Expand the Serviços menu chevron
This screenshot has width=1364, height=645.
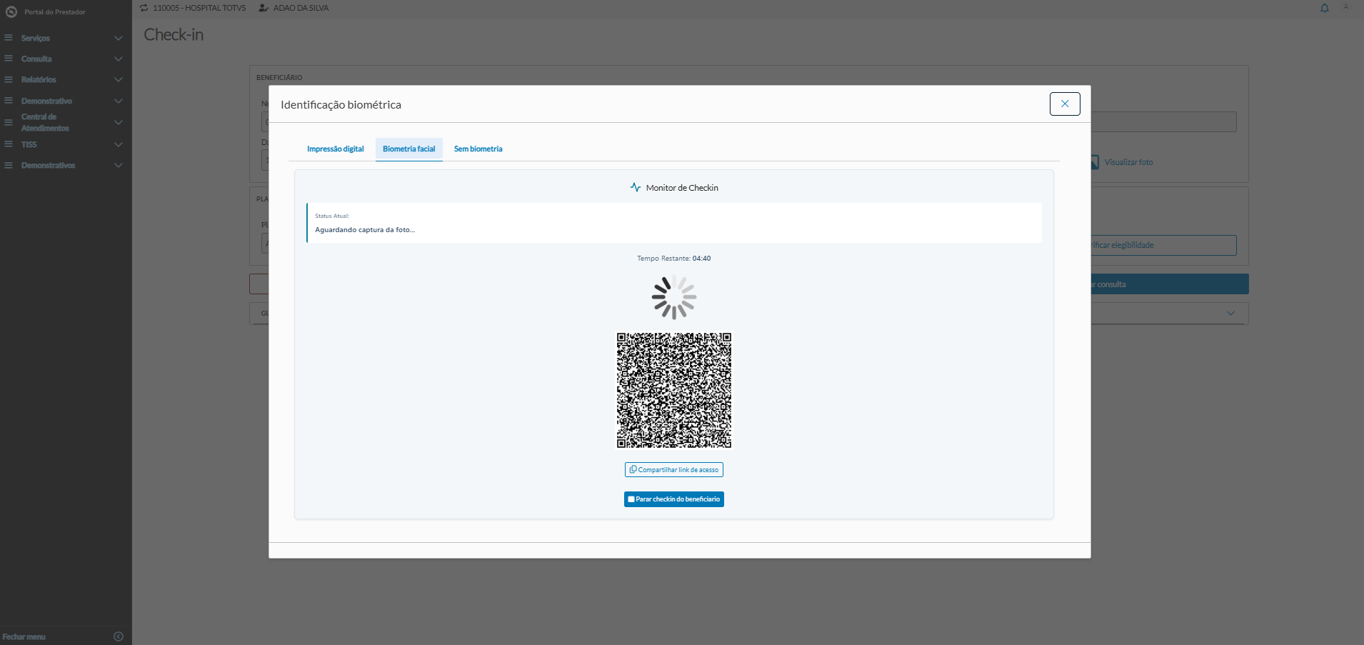tap(119, 38)
